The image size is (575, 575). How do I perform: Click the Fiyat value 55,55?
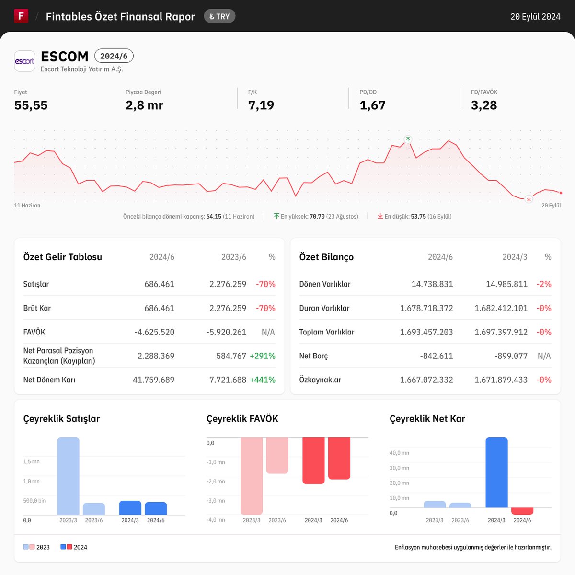coord(31,105)
